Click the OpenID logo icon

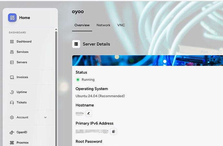point(12,132)
